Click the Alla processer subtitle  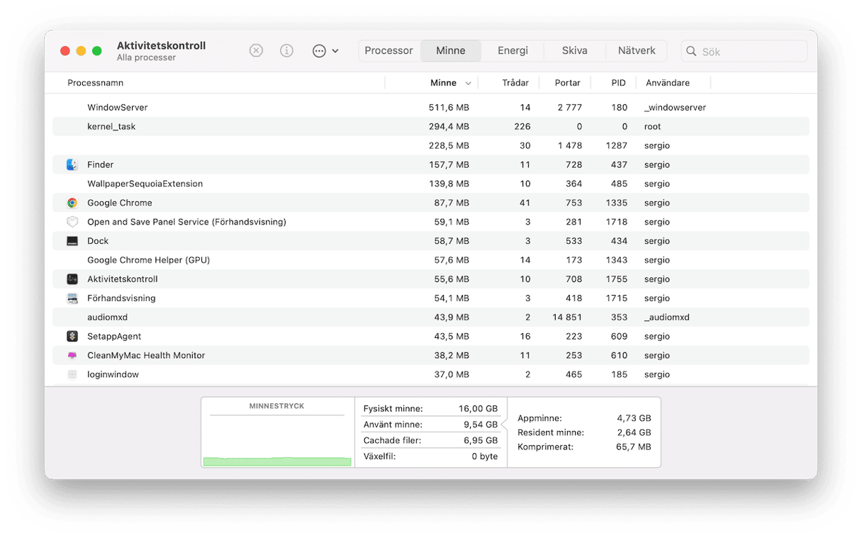tap(146, 57)
